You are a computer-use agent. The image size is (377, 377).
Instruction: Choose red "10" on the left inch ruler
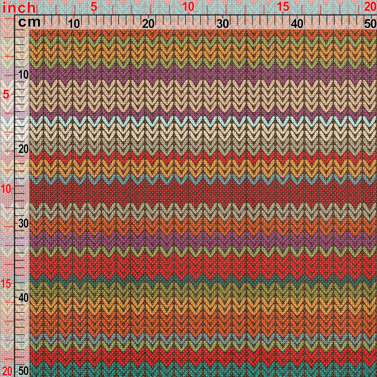(6, 189)
